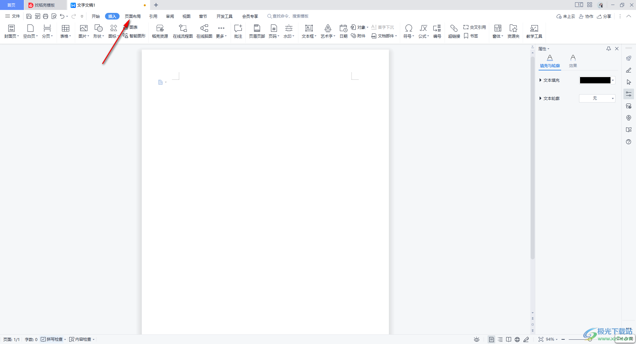Open the 文件 menu
Screen dimensions: 636x344
[13, 16]
